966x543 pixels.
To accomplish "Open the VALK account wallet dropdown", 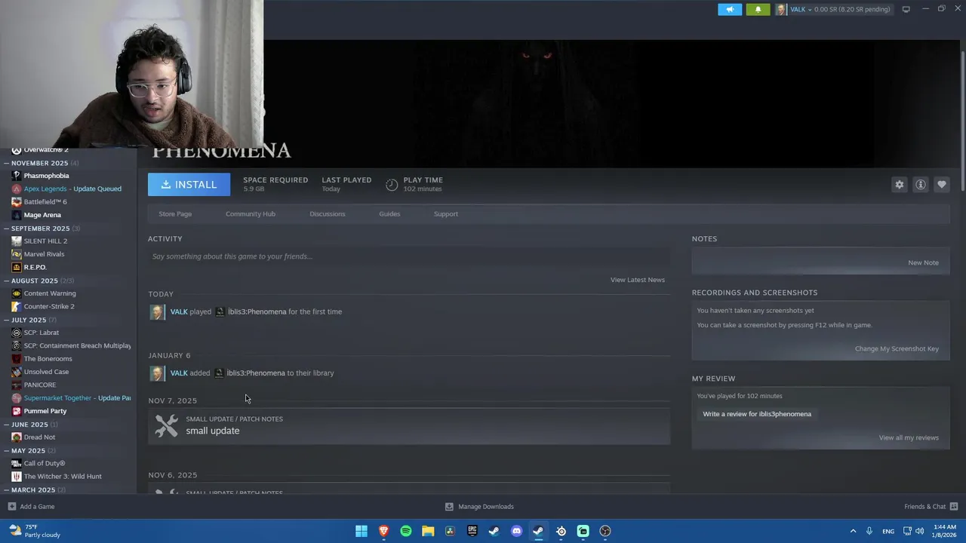I will click(x=833, y=10).
